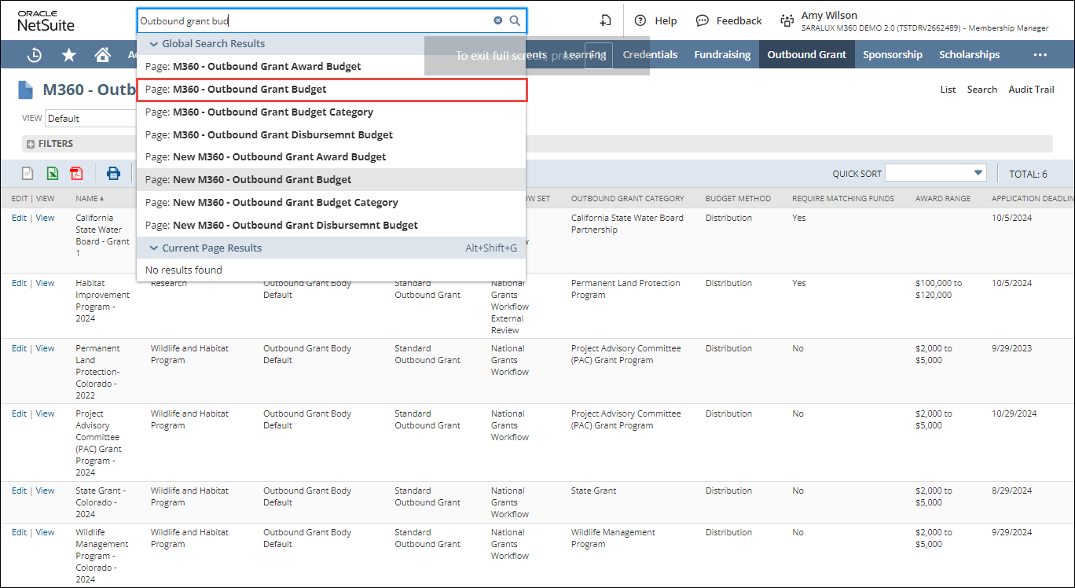Open the Audit Trail link
This screenshot has width=1075, height=588.
click(x=1031, y=90)
